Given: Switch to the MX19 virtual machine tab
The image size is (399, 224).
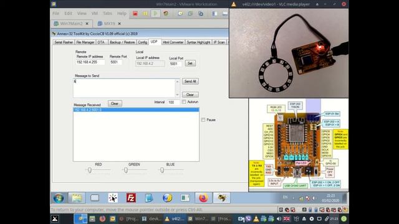Looking at the screenshot, I should pyautogui.click(x=110, y=24).
